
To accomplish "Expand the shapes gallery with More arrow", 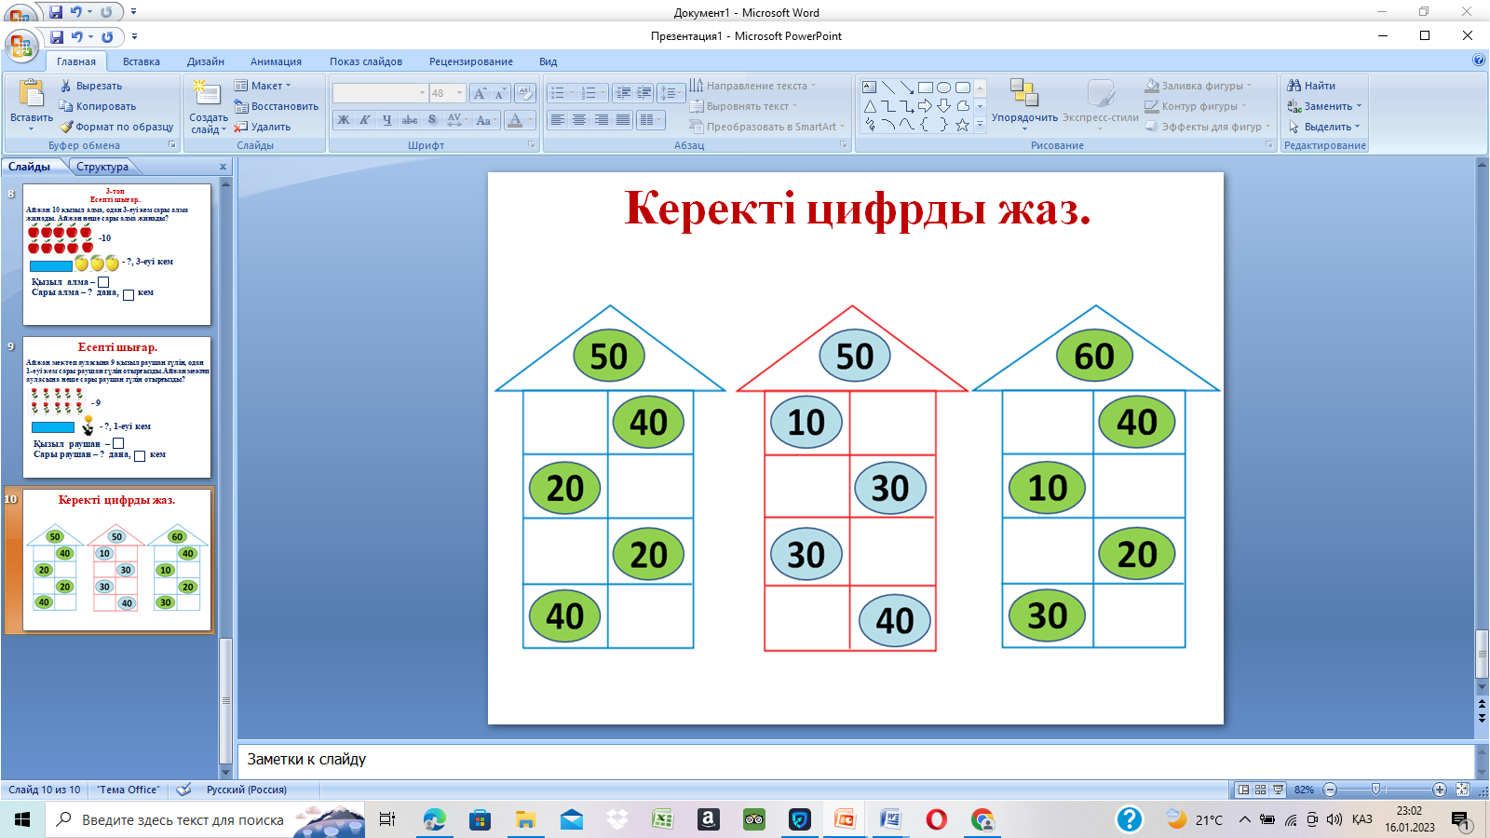I will tap(980, 125).
